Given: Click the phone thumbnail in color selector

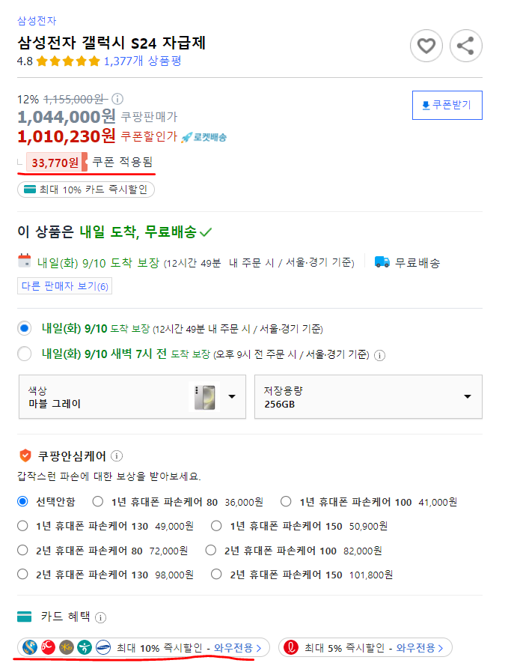Looking at the screenshot, I should pos(204,397).
